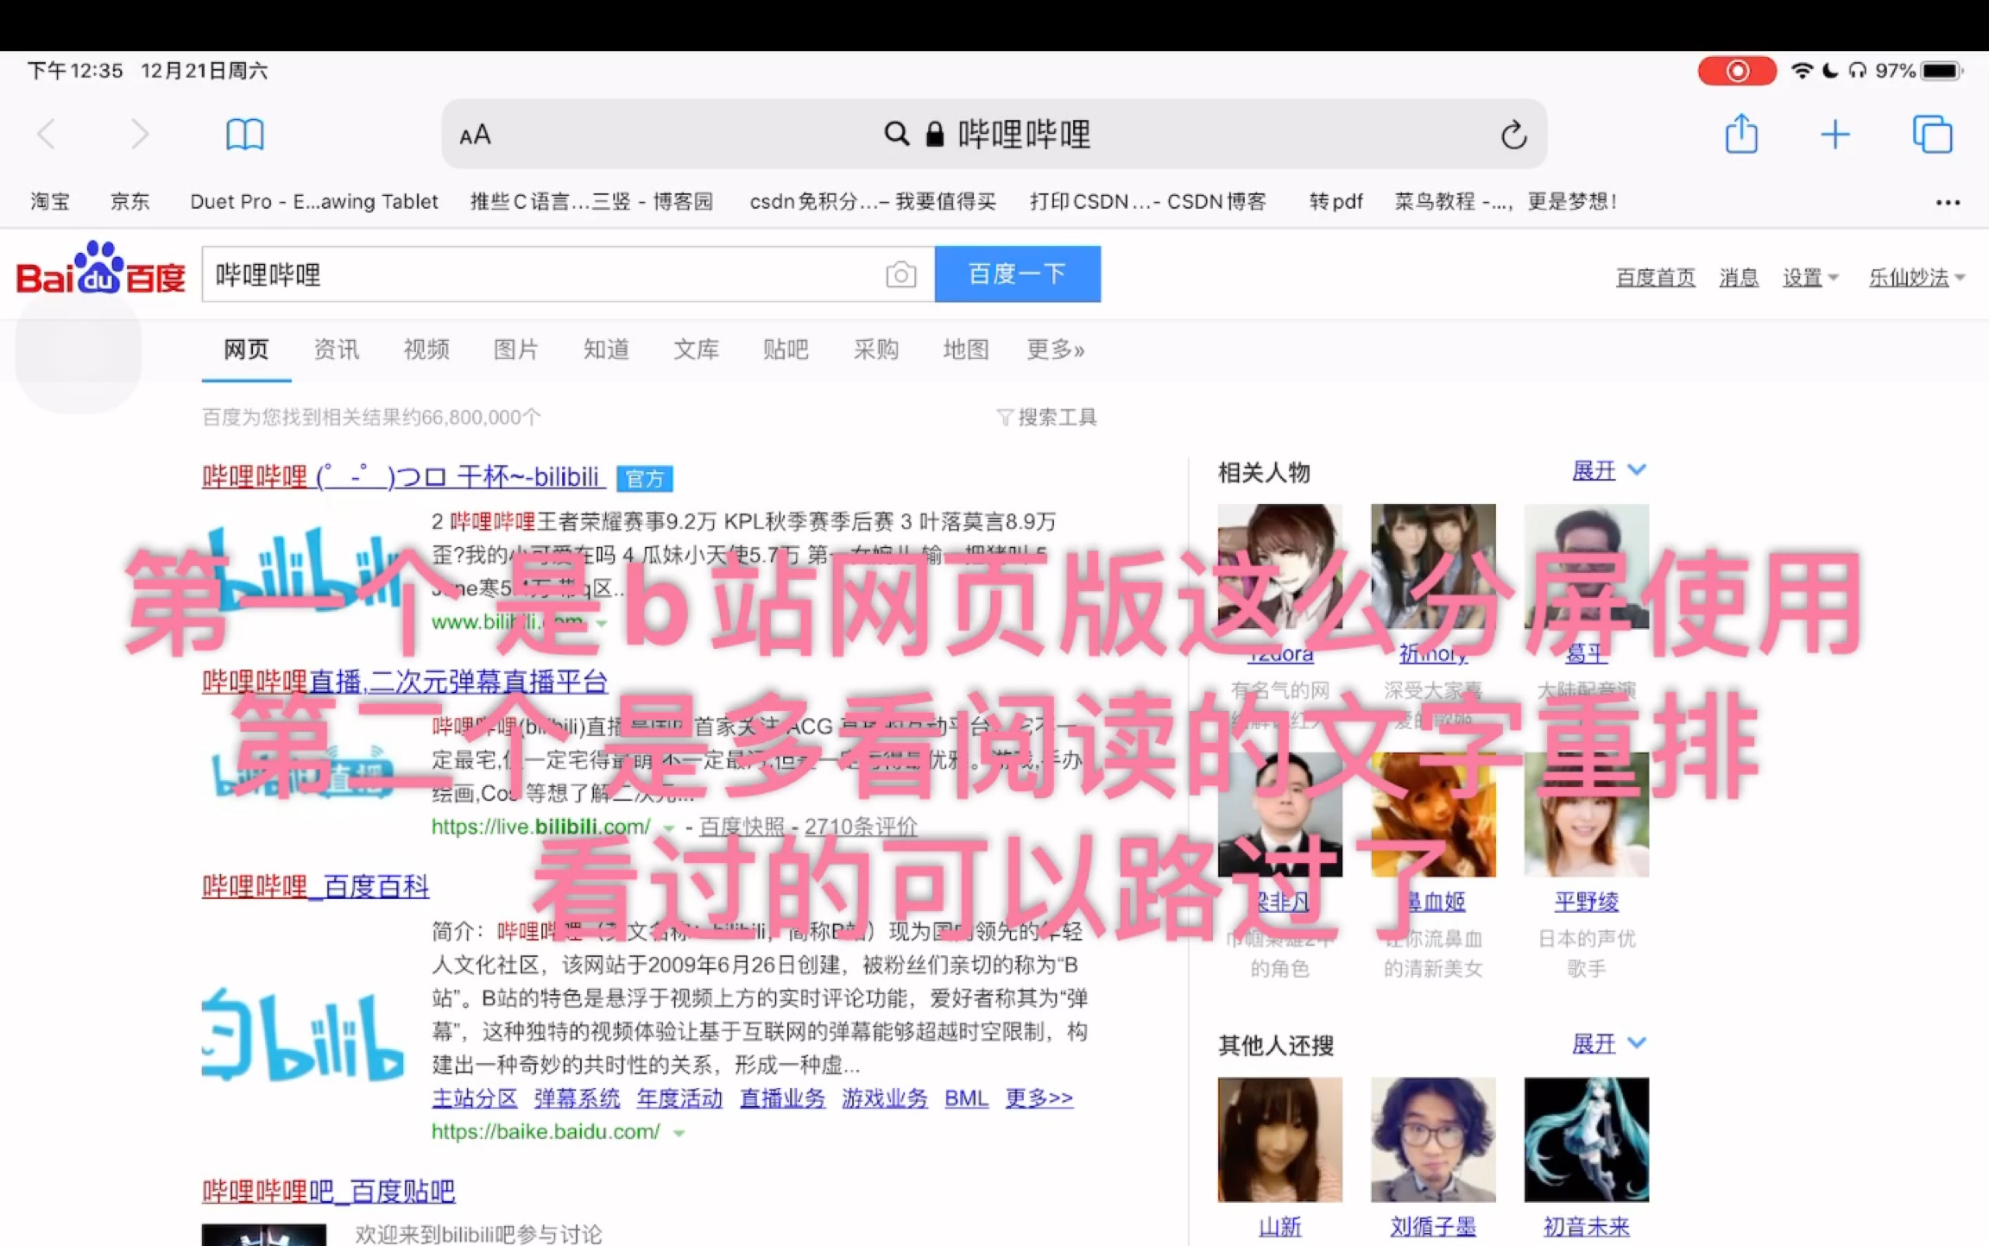The height and width of the screenshot is (1246, 1989).
Task: Switch to the 视频 tab
Action: 426,349
